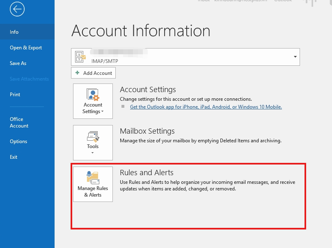Screen dimensions: 332x248
Task: Click the bell and folder Rules icon
Action: point(93,177)
